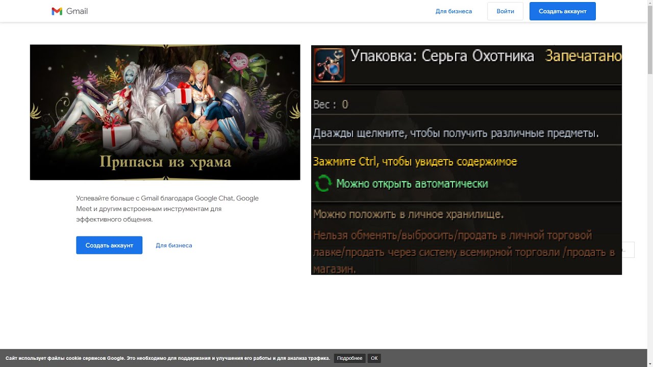Click 'Зажмите Ctrl, чтобы увидеть содержимое' text
This screenshot has height=367, width=653.
[x=415, y=162]
